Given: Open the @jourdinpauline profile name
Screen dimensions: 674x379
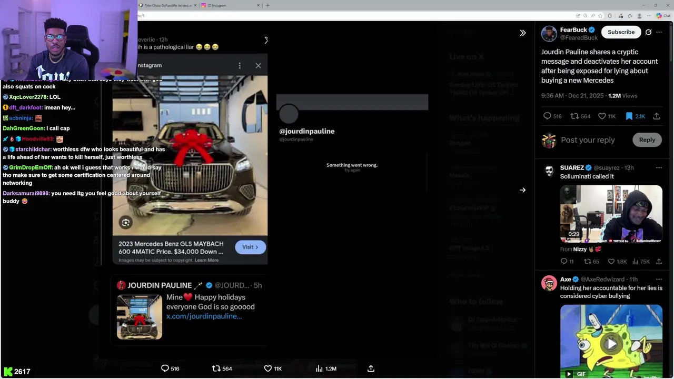Looking at the screenshot, I should (307, 131).
